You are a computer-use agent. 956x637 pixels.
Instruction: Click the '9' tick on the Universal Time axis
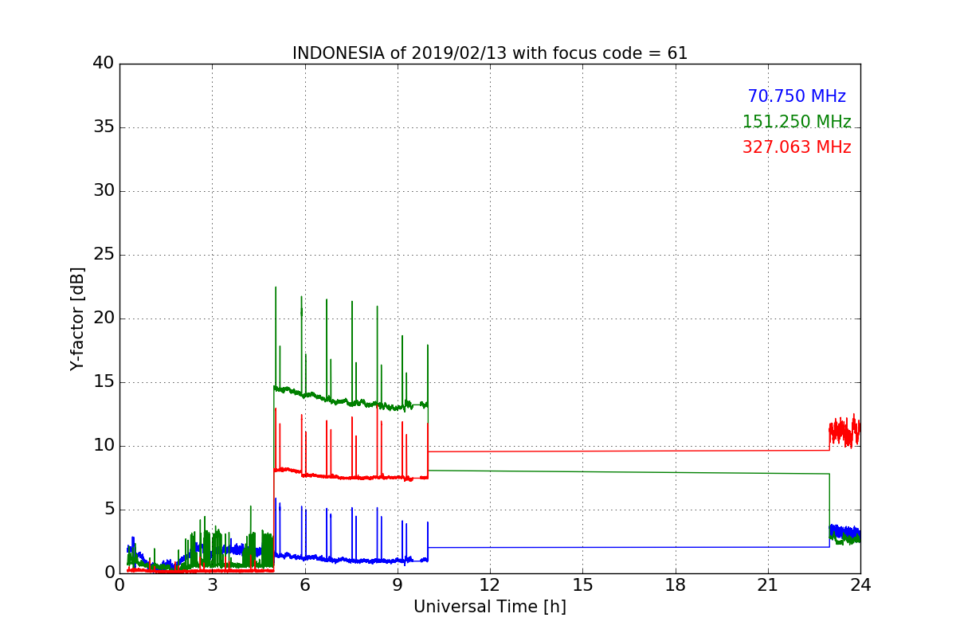[398, 585]
